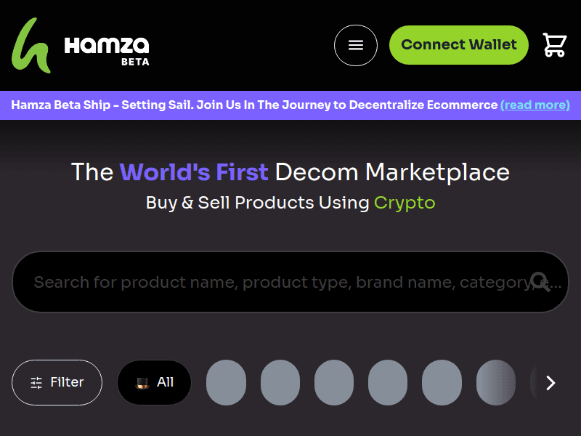The width and height of the screenshot is (581, 436).
Task: Pick the fourth gray placeholder category chip
Action: click(x=388, y=382)
